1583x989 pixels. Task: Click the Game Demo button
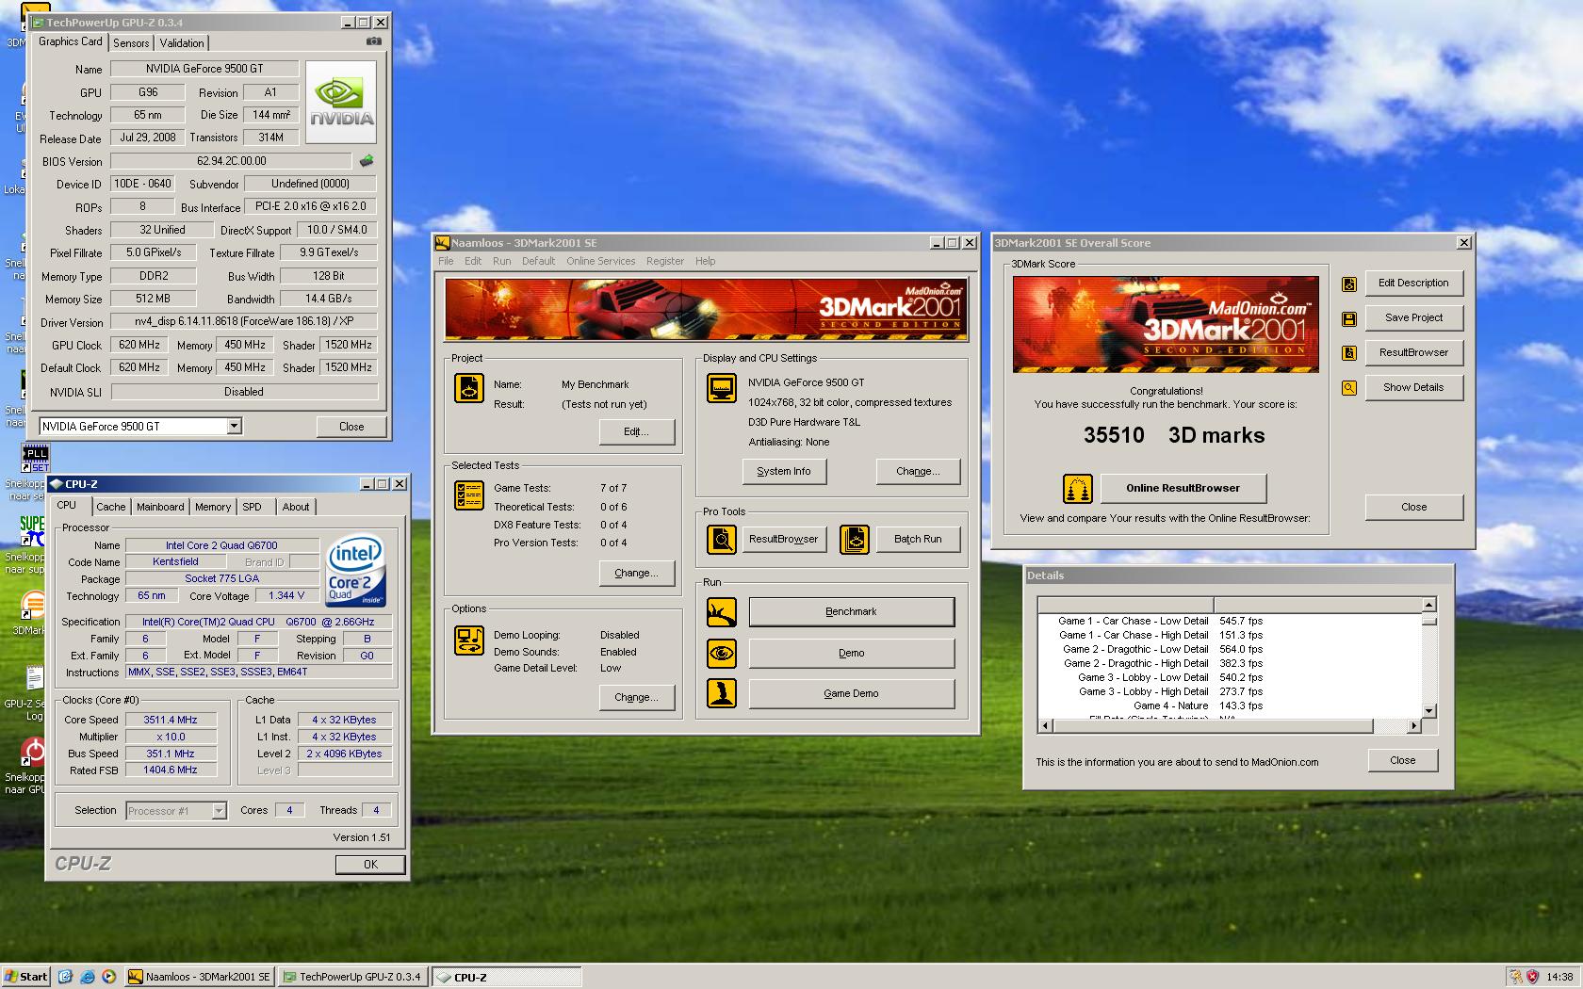coord(851,694)
